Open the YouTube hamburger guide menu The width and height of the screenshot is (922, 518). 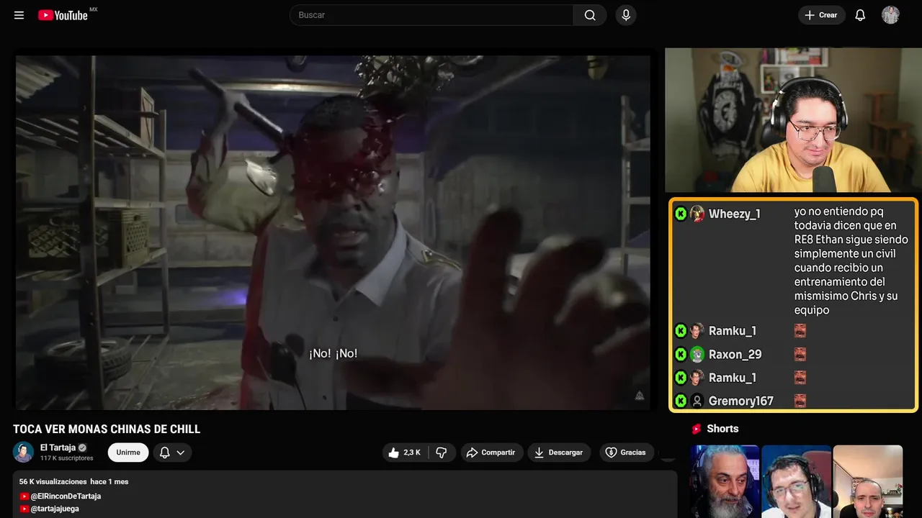(19, 15)
